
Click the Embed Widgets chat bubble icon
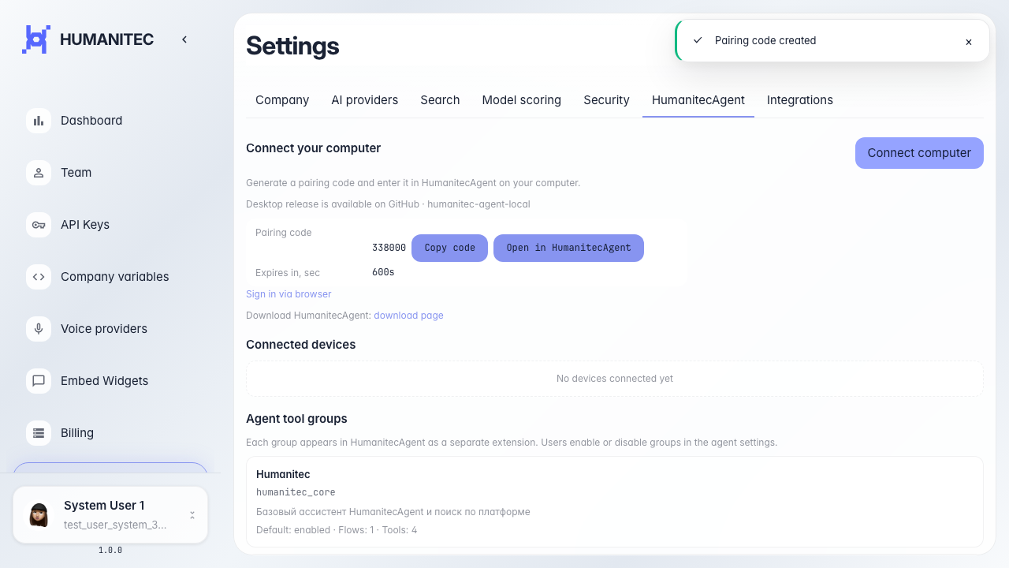[x=39, y=381]
